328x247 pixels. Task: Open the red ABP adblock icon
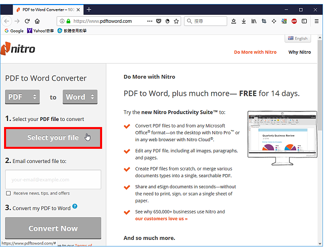[294, 21]
